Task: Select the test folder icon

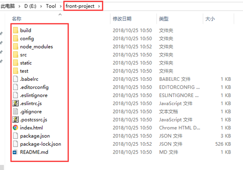Action: point(15,71)
